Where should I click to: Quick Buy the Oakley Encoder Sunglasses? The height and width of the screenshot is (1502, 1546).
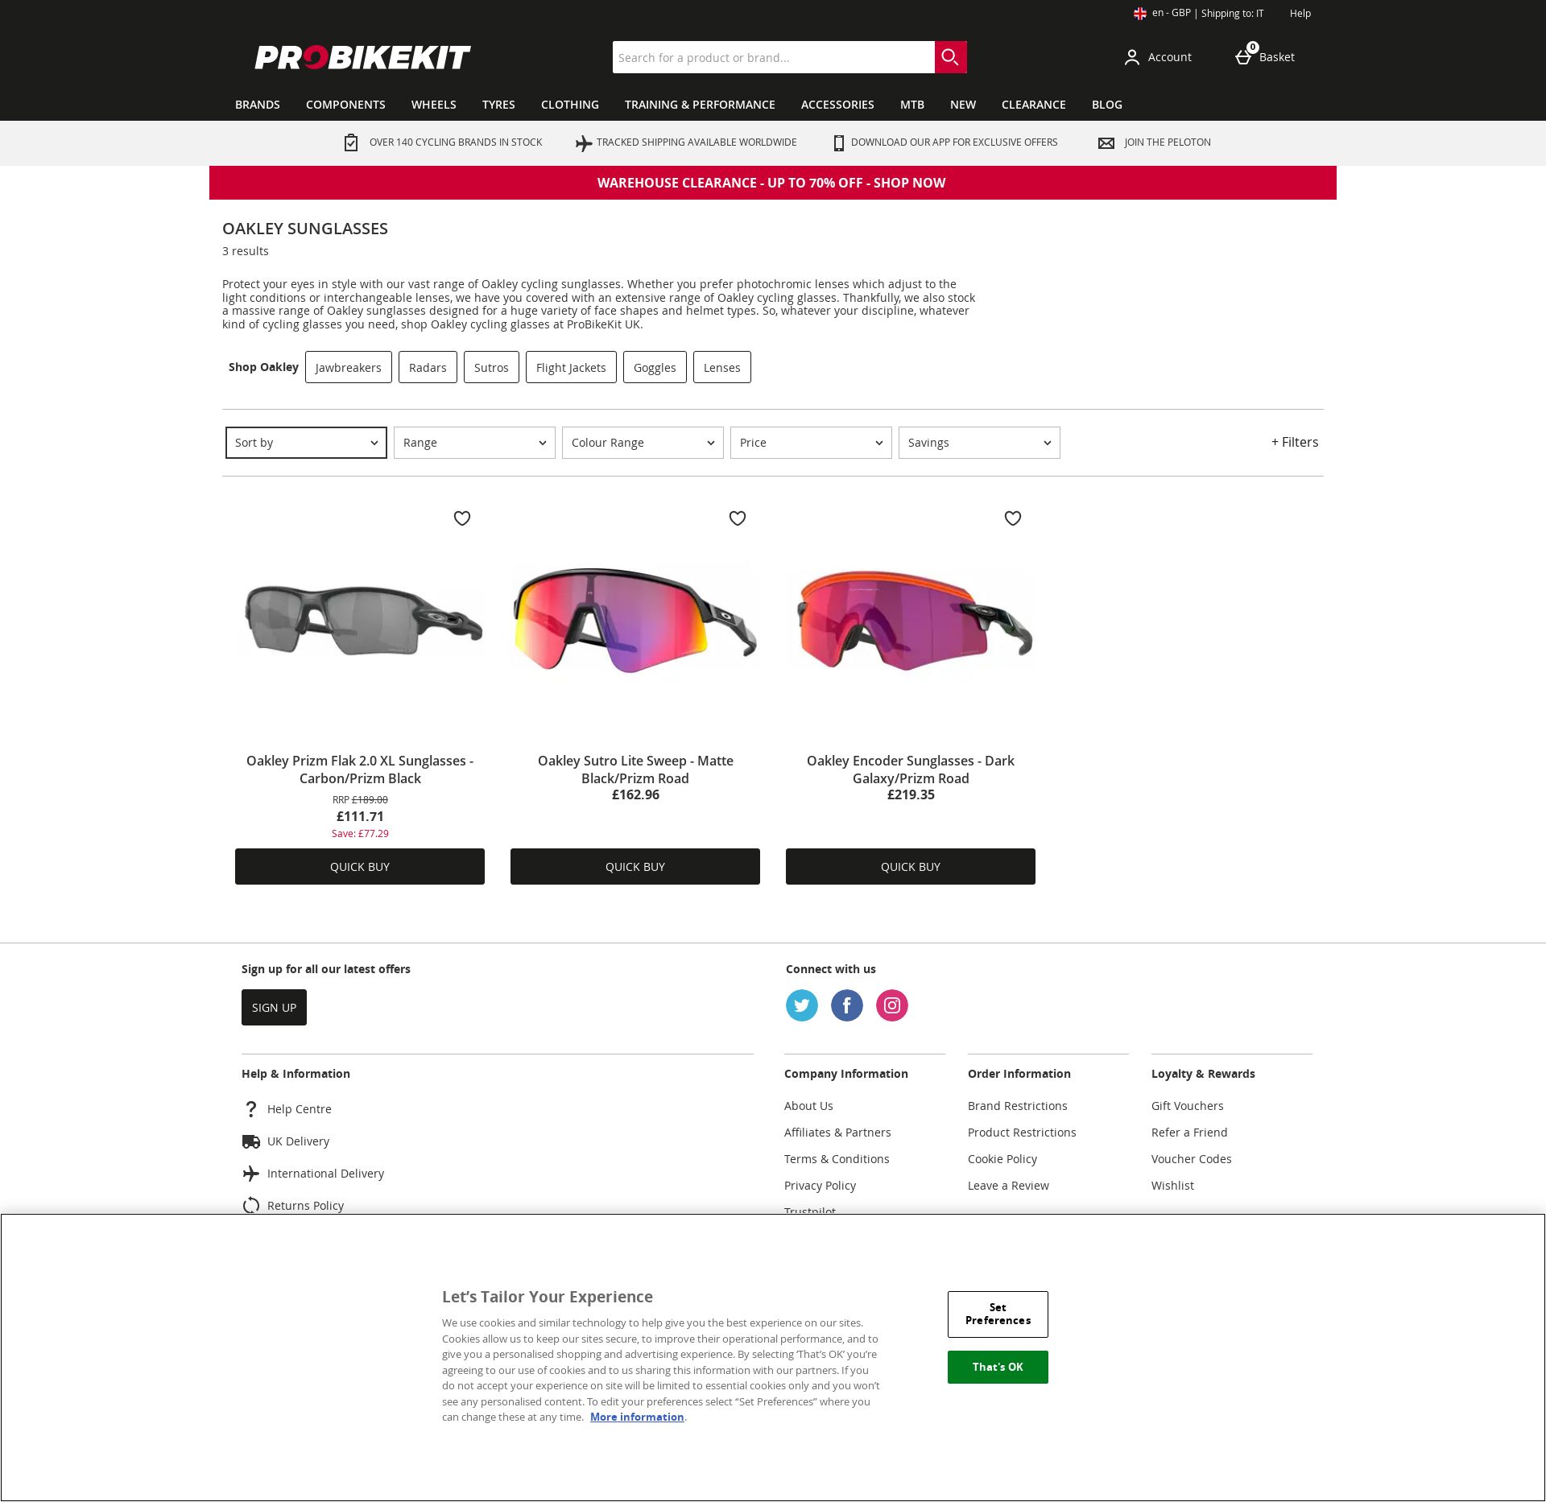(x=911, y=867)
